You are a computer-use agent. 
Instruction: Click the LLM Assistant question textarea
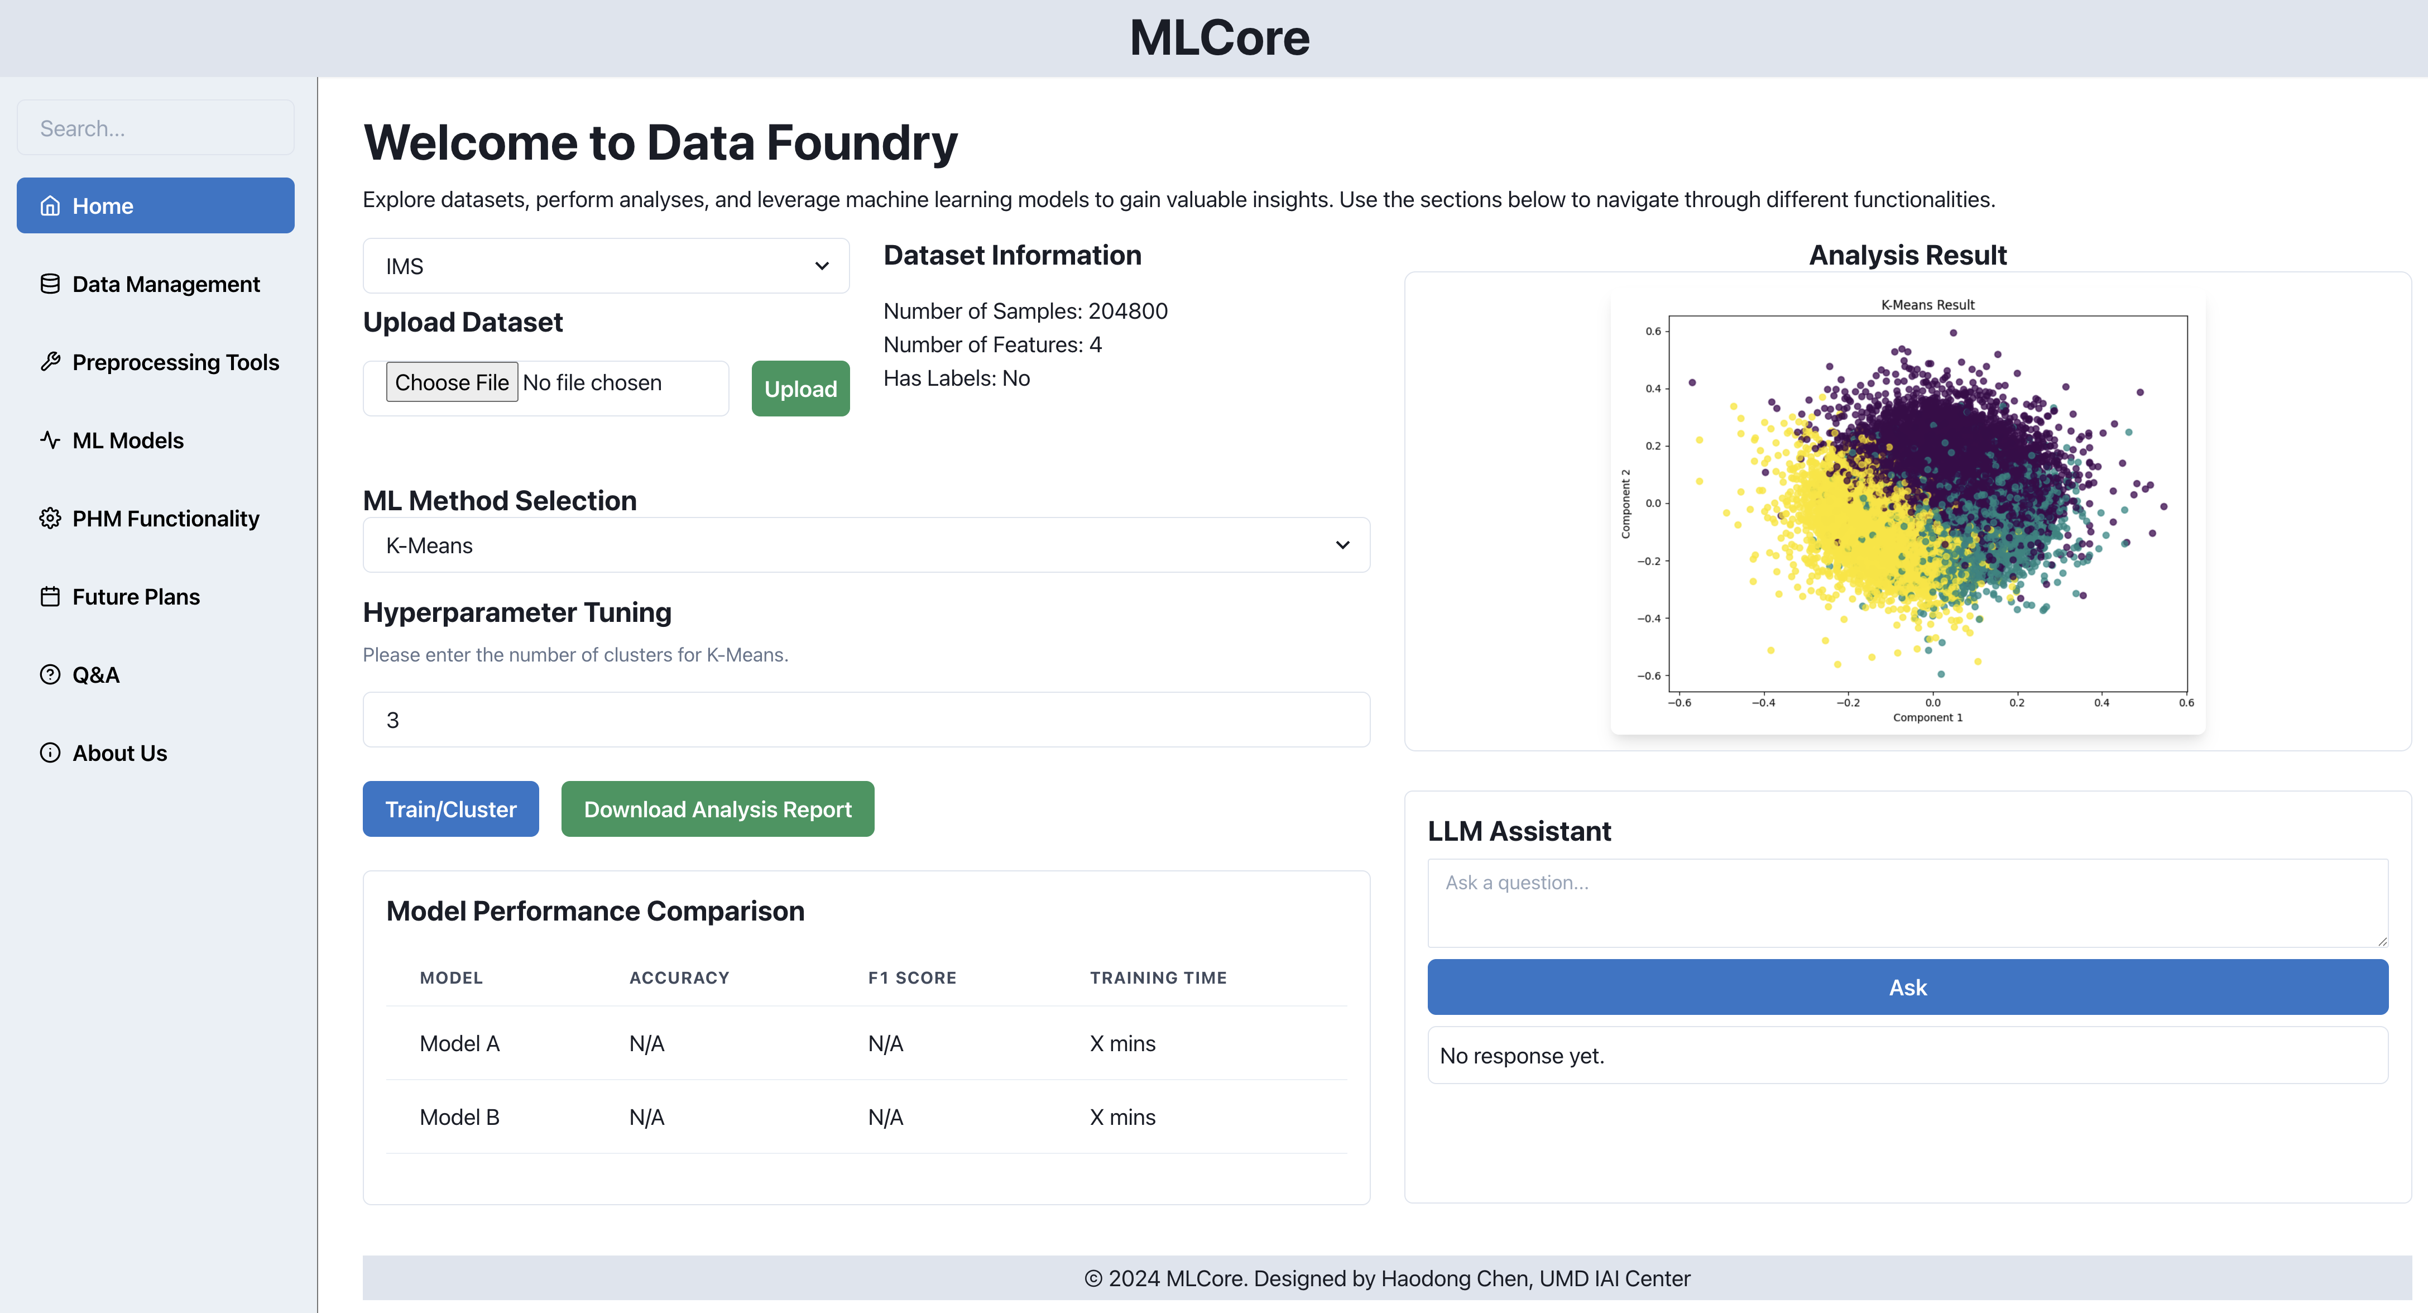1908,903
